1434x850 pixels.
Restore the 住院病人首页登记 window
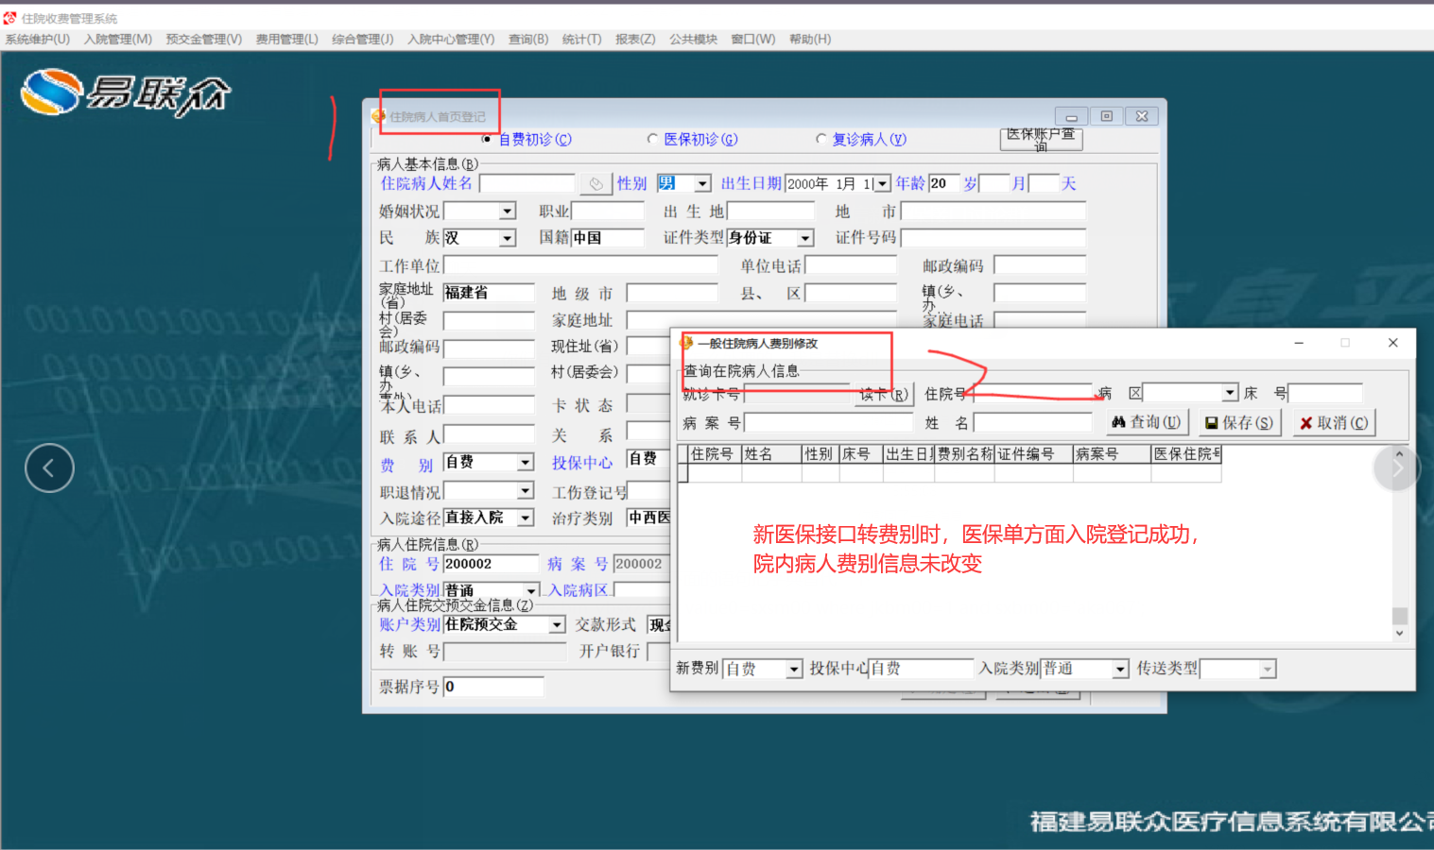[1106, 116]
